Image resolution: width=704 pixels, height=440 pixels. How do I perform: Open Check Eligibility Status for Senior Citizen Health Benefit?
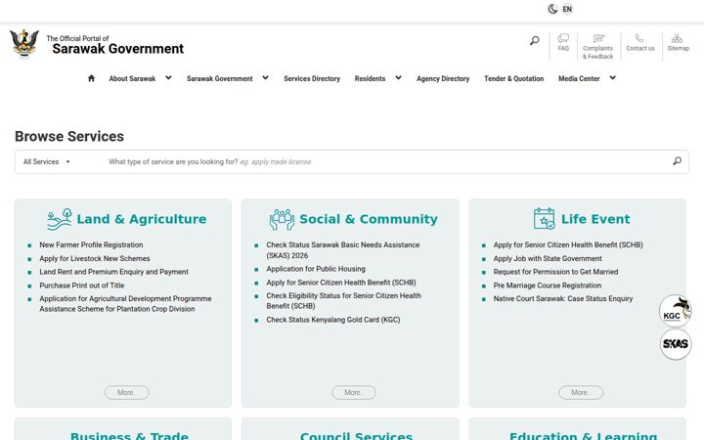click(x=344, y=301)
